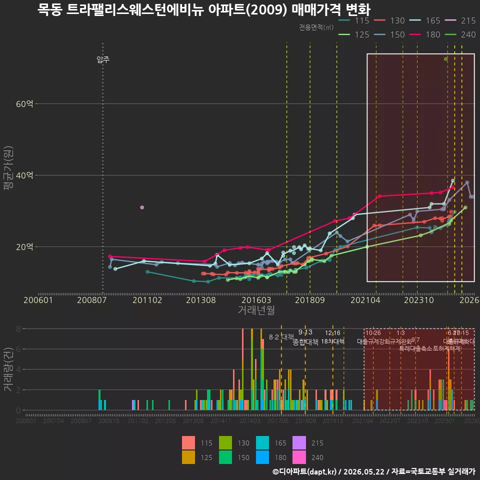This screenshot has width=480, height=480.
Task: Click the 201809 x-axis tick label
Action: [x=310, y=300]
